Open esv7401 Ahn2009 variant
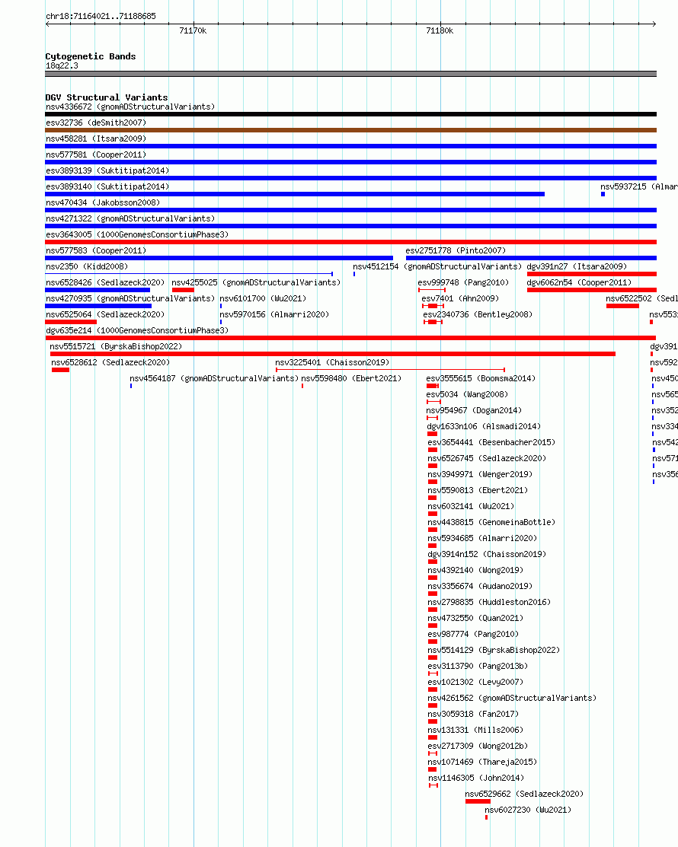678x847 pixels. click(433, 306)
